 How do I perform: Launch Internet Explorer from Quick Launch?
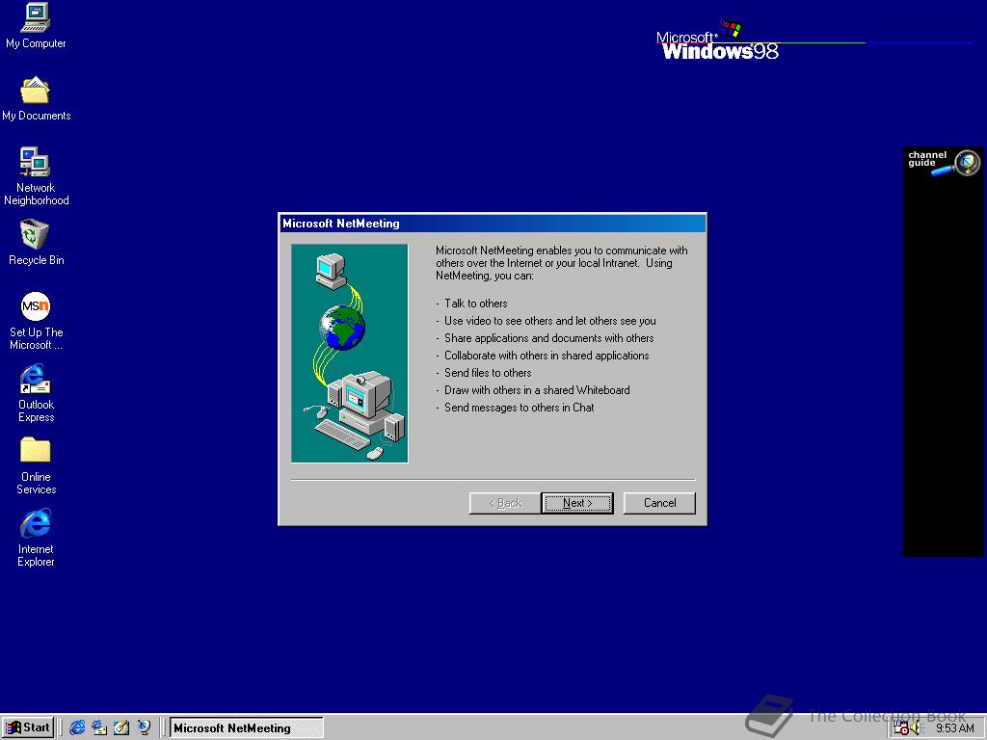(77, 727)
